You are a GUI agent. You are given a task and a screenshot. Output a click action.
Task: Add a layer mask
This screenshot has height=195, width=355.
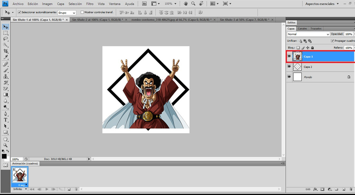tap(322, 189)
